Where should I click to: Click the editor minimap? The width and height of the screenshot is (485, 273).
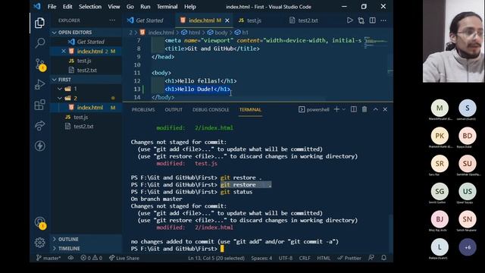click(376, 42)
